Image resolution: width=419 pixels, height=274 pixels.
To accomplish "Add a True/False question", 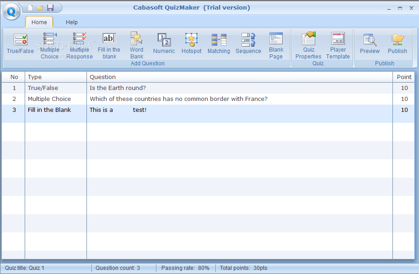I will [x=20, y=44].
